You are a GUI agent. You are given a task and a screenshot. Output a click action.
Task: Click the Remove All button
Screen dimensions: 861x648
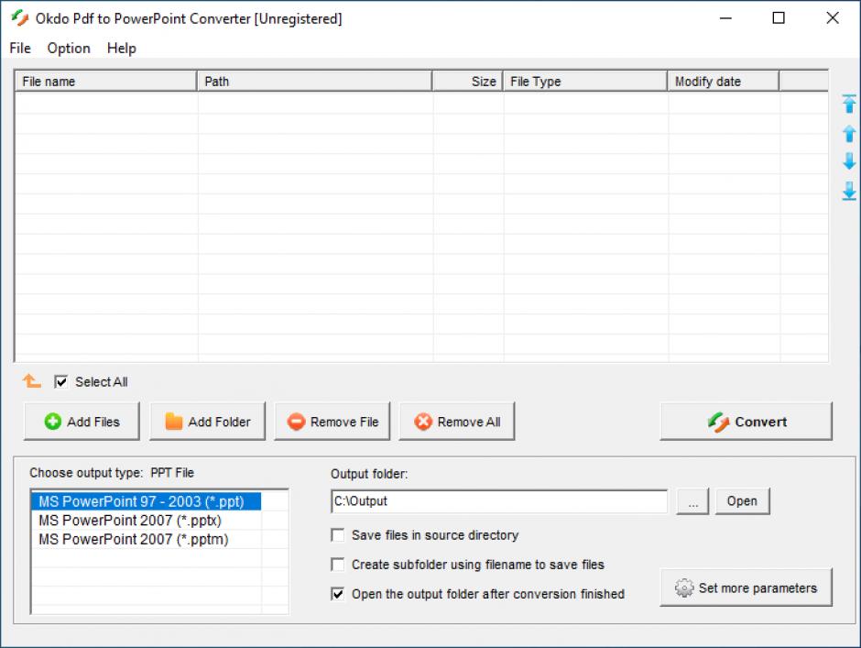(x=457, y=422)
